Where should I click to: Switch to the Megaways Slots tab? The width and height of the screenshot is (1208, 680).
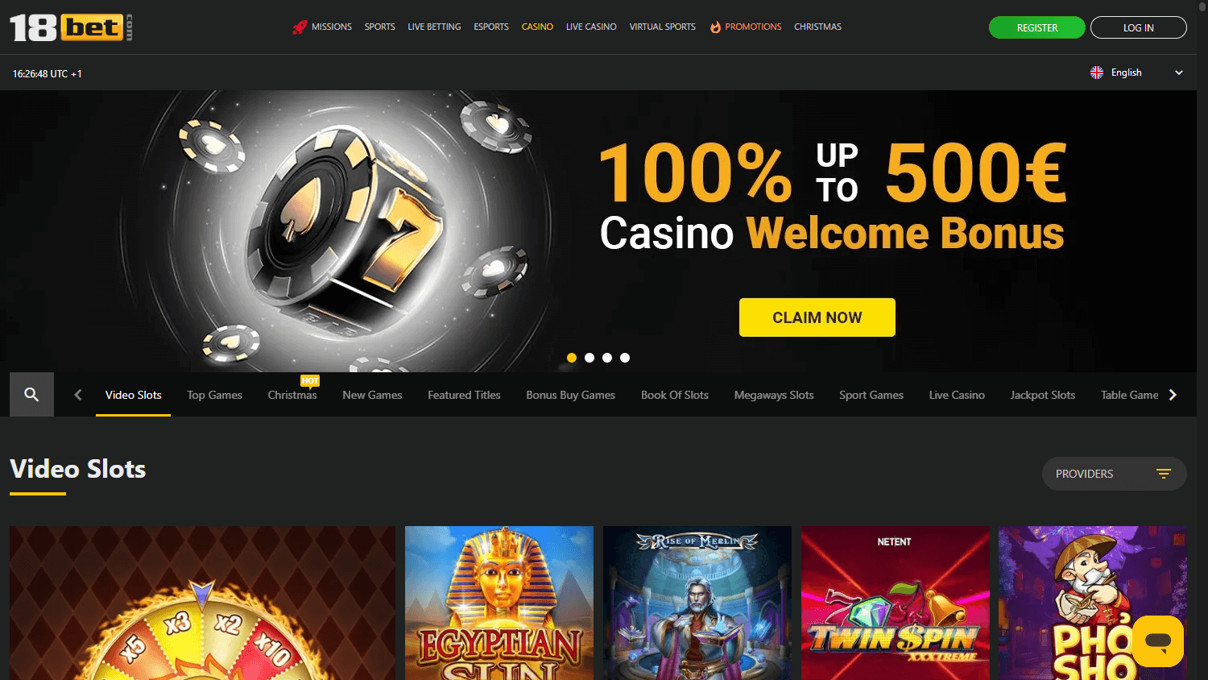point(774,395)
